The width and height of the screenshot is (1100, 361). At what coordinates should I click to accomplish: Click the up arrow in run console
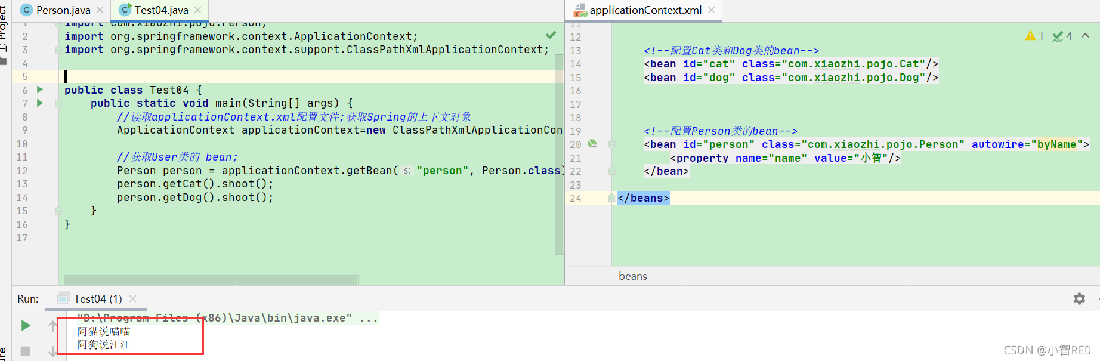(52, 326)
